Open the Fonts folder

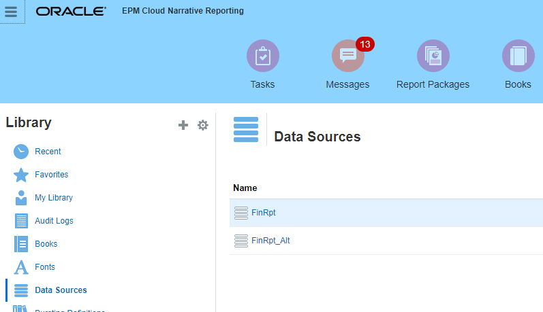[x=45, y=267]
